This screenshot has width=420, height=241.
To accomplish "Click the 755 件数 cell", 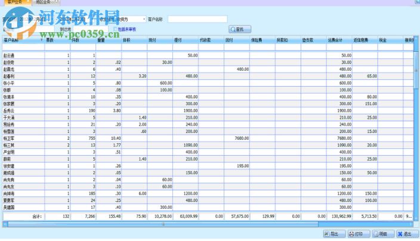I will [83, 139].
